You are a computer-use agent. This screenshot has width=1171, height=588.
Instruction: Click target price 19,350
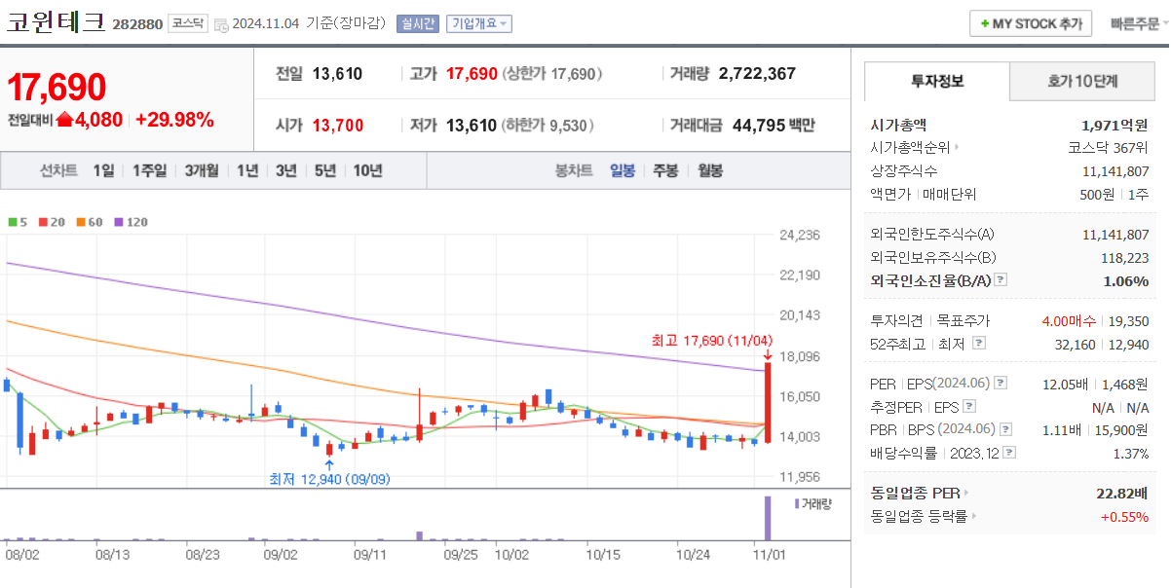[1128, 320]
